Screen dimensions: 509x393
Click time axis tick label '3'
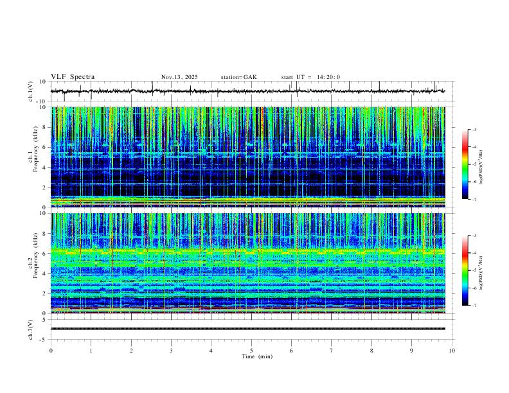171,351
